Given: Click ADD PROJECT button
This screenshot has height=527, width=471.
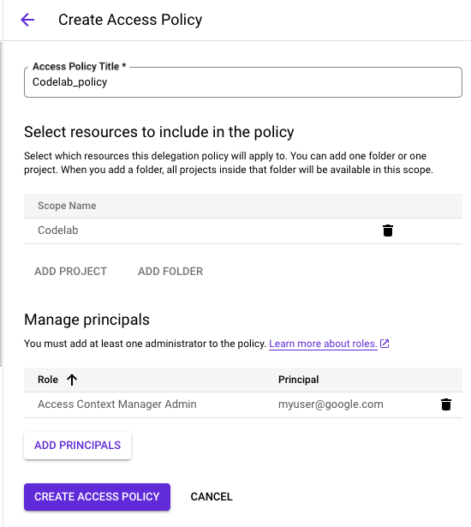Looking at the screenshot, I should point(70,272).
